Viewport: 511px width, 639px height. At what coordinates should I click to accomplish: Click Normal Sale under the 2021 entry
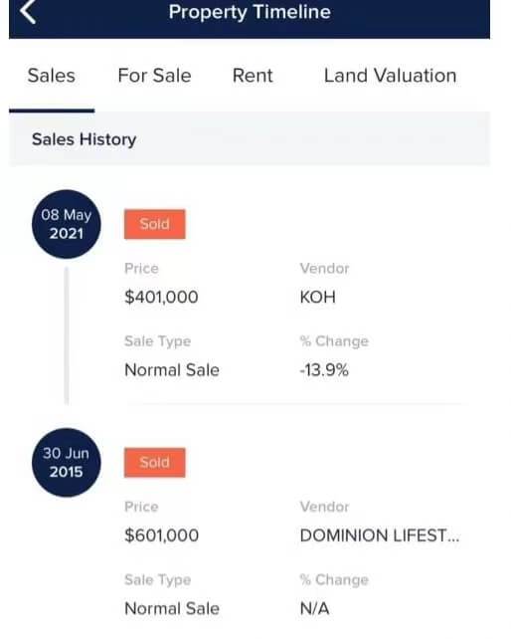[x=172, y=370]
